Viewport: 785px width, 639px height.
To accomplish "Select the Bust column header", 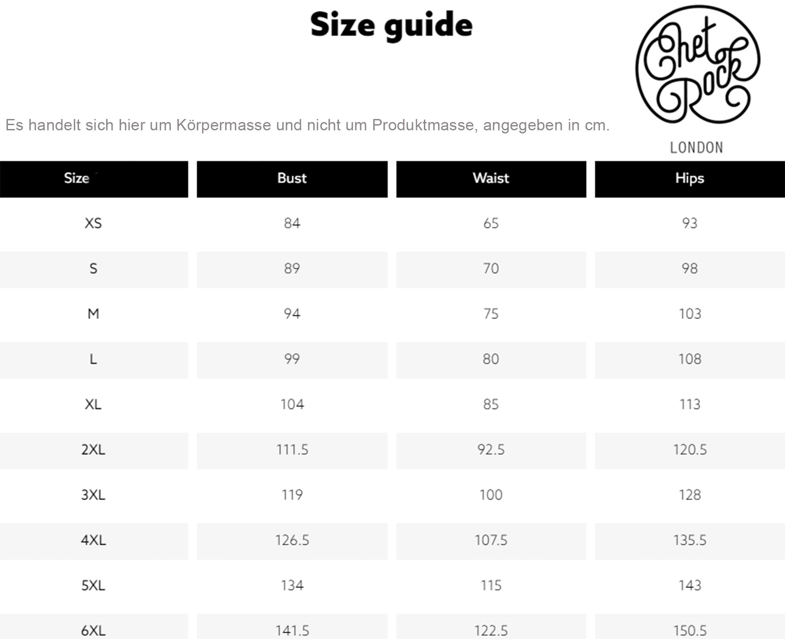I will 292,178.
